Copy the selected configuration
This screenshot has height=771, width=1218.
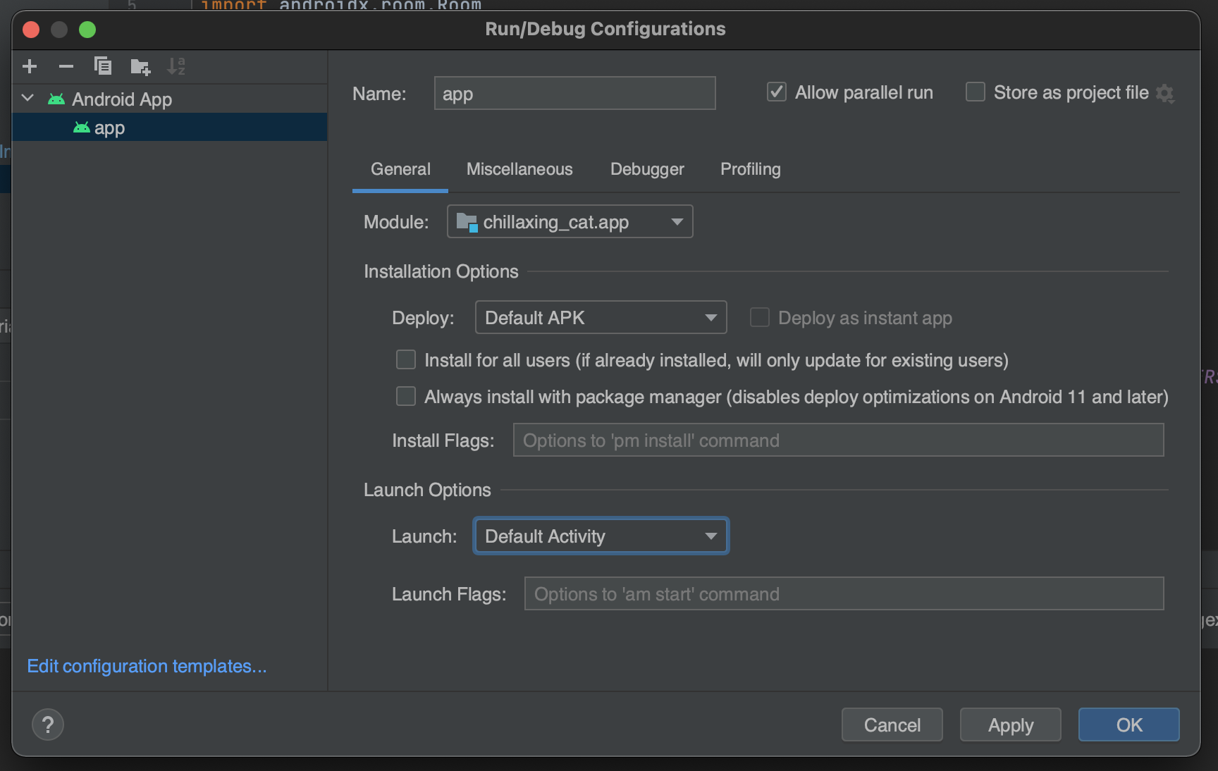[x=103, y=66]
